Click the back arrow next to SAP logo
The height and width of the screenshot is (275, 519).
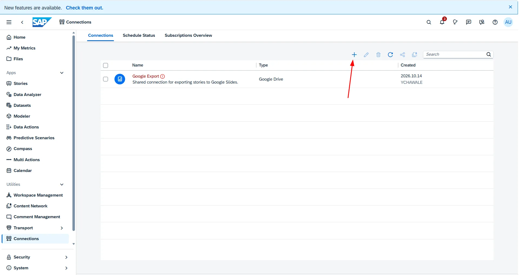tap(22, 22)
